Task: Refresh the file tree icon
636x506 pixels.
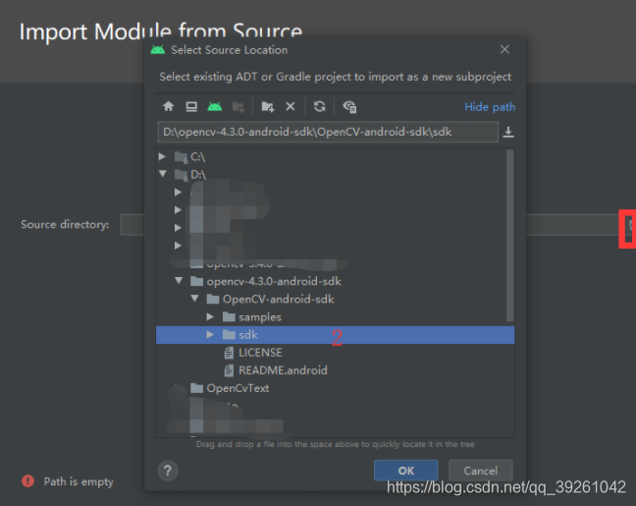Action: 320,106
